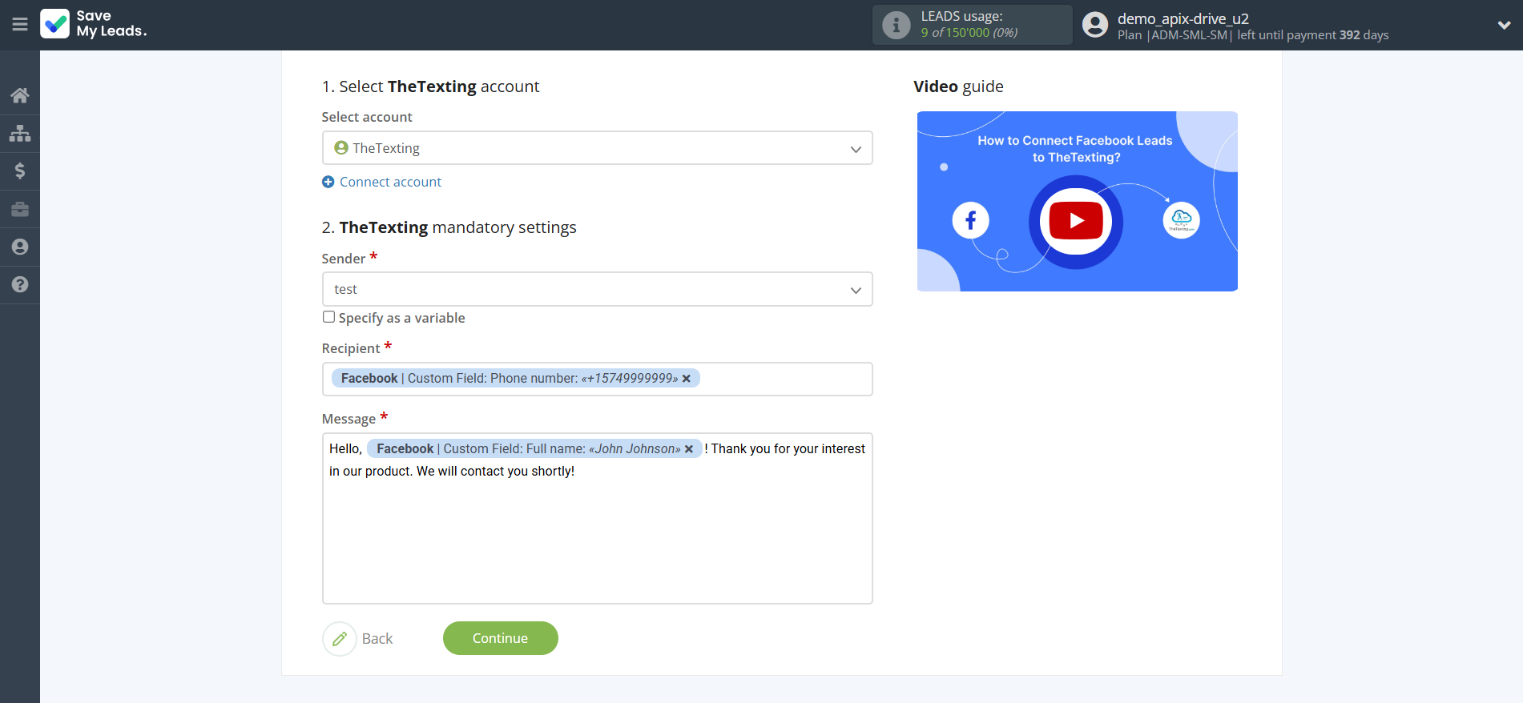Expand the Select account dropdown showing TheTexting
The height and width of the screenshot is (703, 1523).
click(597, 148)
